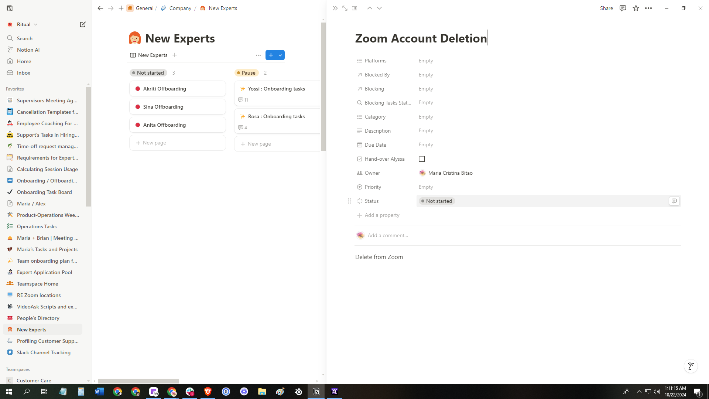
Task: Click the horizontal scrollbar under the board
Action: pos(138,381)
